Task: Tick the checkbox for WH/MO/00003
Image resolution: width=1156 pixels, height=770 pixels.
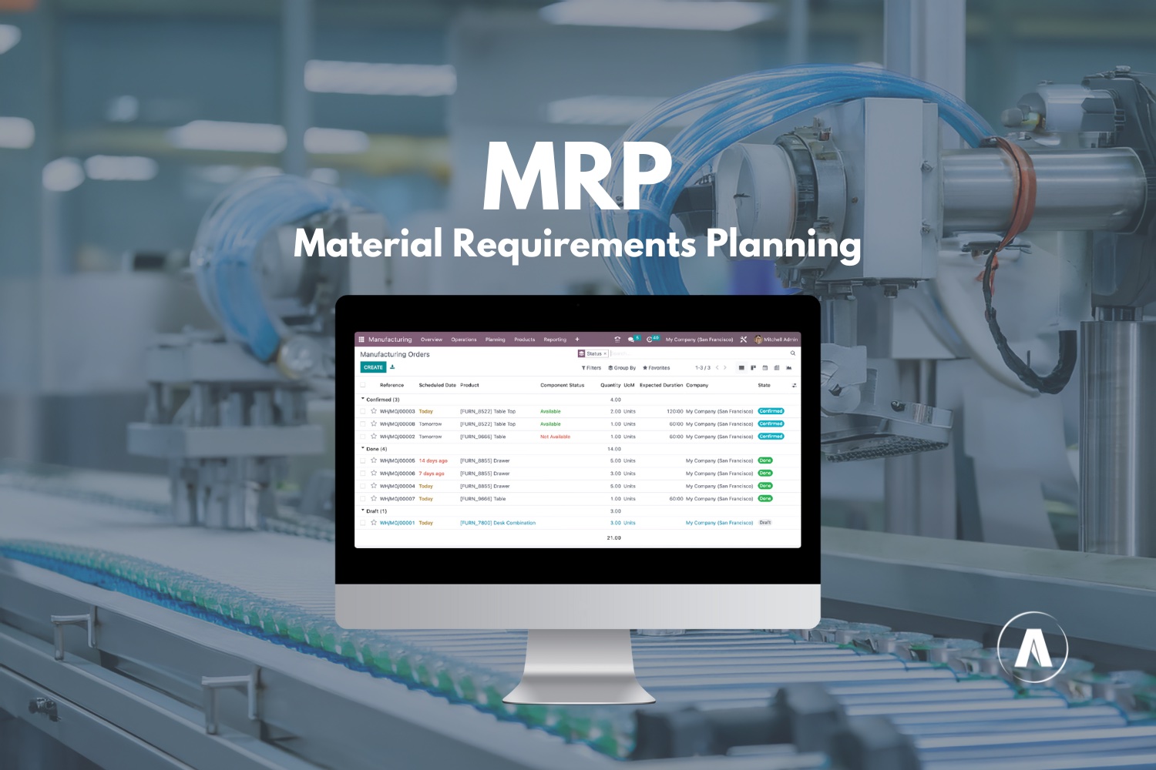Action: [x=363, y=411]
